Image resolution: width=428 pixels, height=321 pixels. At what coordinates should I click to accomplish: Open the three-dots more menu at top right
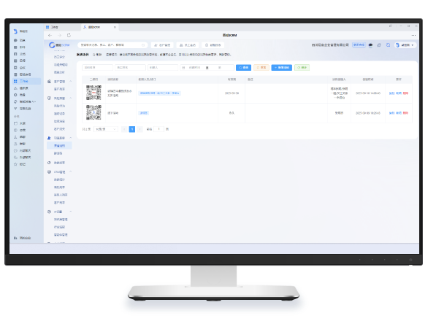coord(413,36)
